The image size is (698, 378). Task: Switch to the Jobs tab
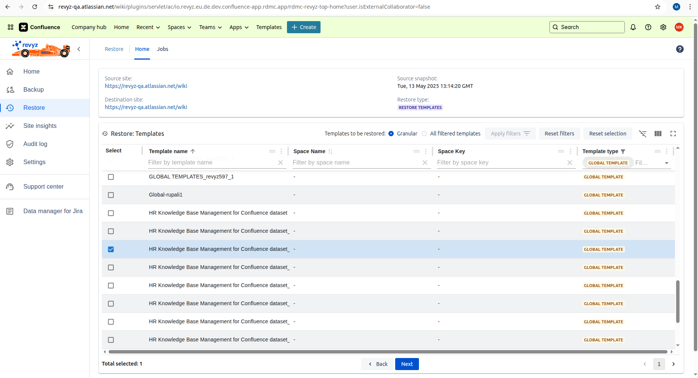(163, 49)
